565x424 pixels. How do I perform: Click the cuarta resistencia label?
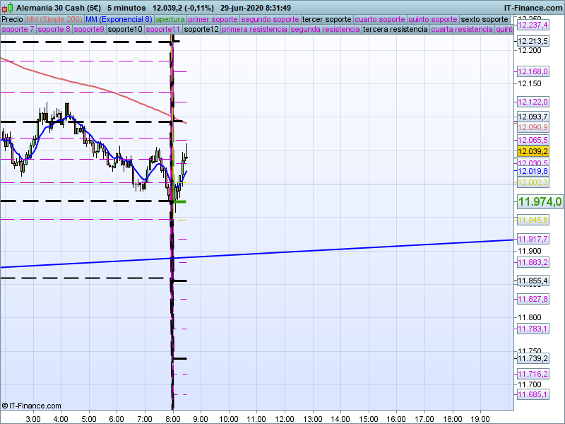(x=462, y=30)
